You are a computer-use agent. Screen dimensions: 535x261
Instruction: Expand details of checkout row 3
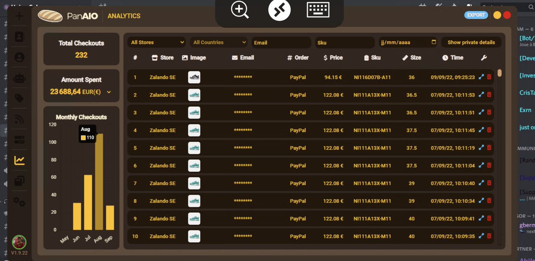tap(481, 112)
